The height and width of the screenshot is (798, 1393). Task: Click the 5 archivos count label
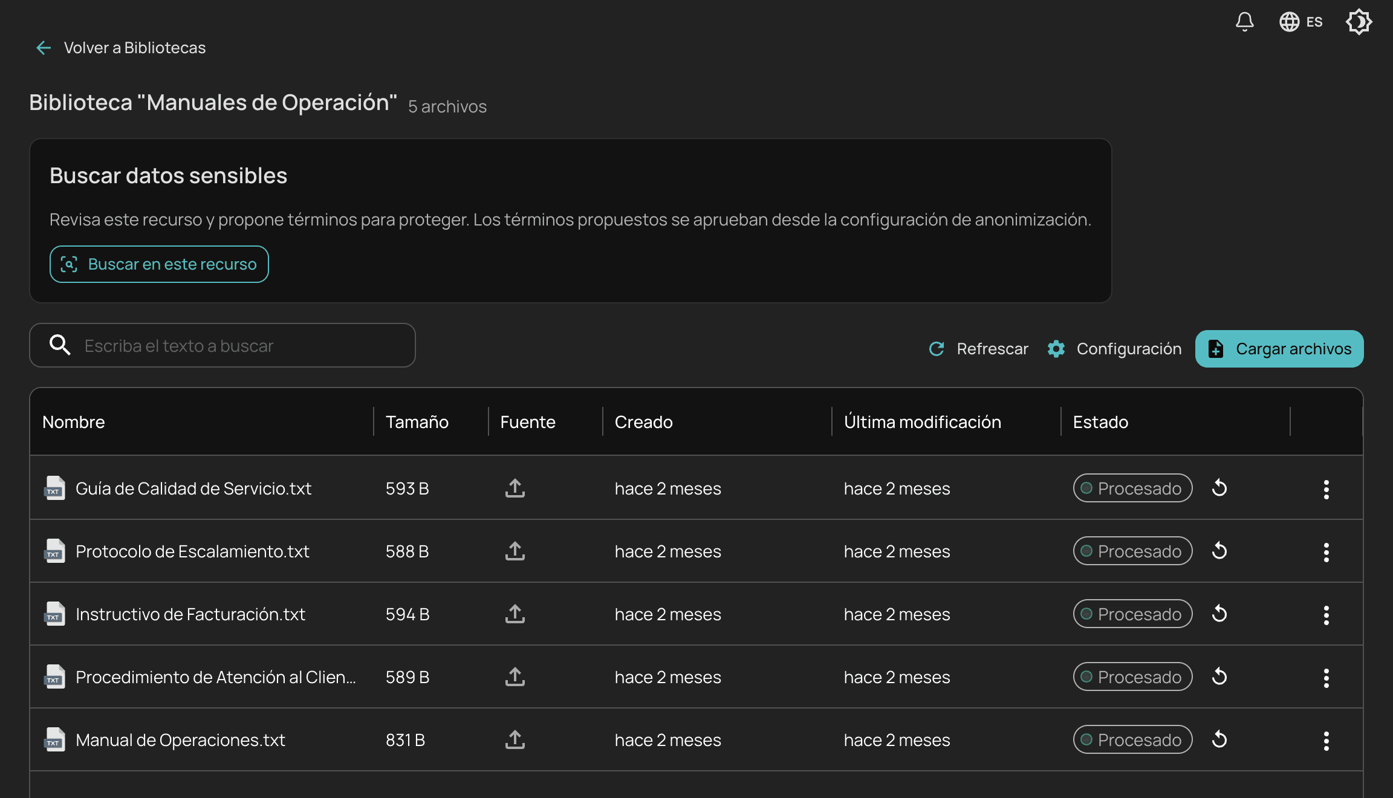click(x=447, y=106)
